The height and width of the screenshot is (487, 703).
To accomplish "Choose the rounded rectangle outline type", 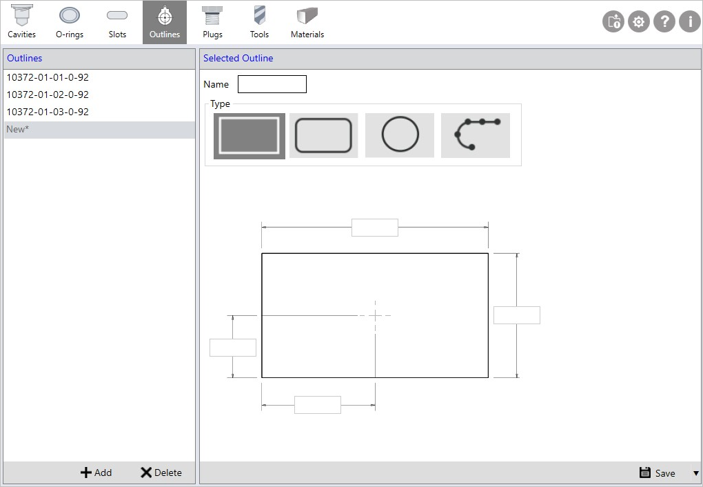I will (x=323, y=135).
